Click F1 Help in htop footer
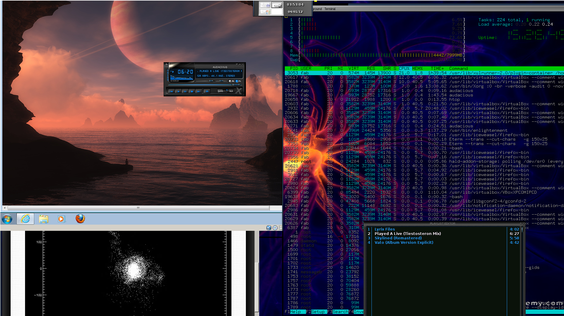564x316 pixels. [x=295, y=312]
